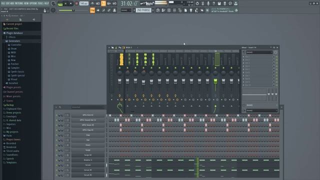
Task: Click the content library download icon
Action: (x=235, y=3)
